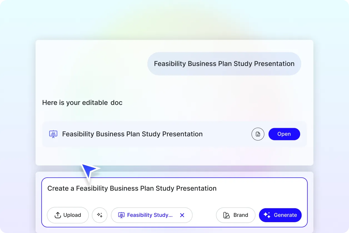Click the user message bubble at top
The height and width of the screenshot is (233, 349).
coord(224,64)
